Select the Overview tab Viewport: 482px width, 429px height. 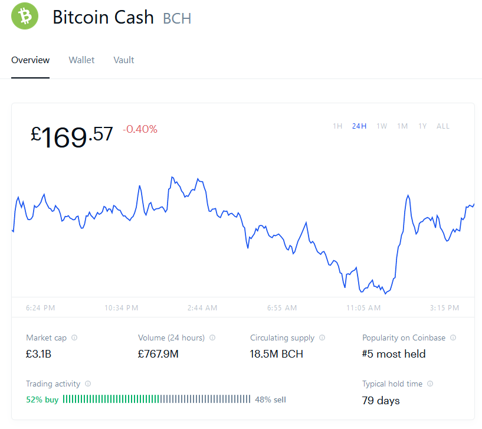click(x=31, y=60)
